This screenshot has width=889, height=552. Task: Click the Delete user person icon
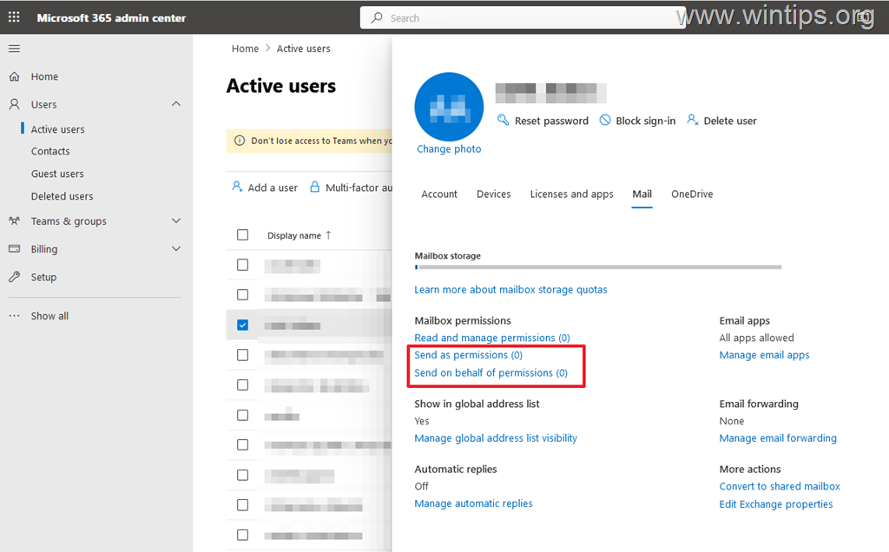692,120
